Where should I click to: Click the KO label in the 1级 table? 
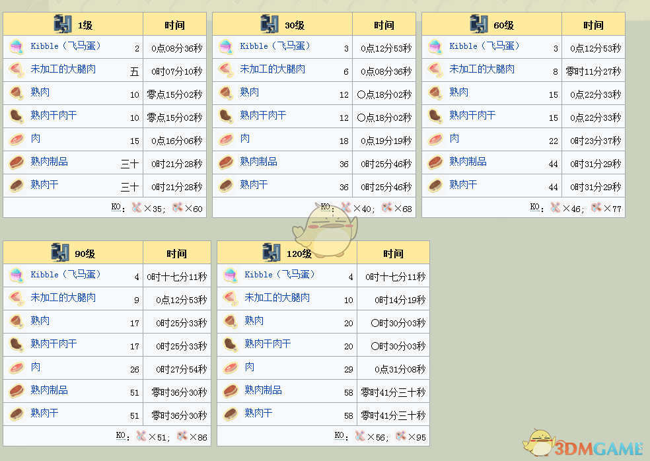[x=116, y=207]
